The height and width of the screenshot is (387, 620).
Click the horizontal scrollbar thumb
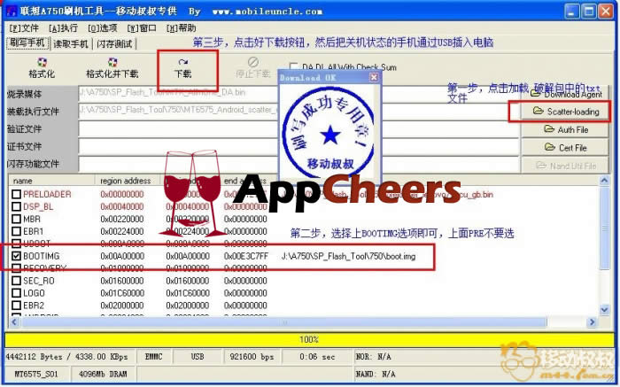coord(284,322)
